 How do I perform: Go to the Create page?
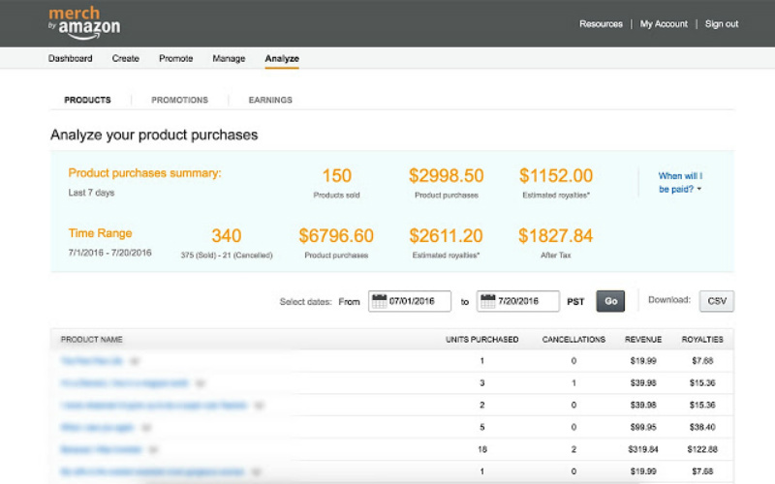pos(126,59)
